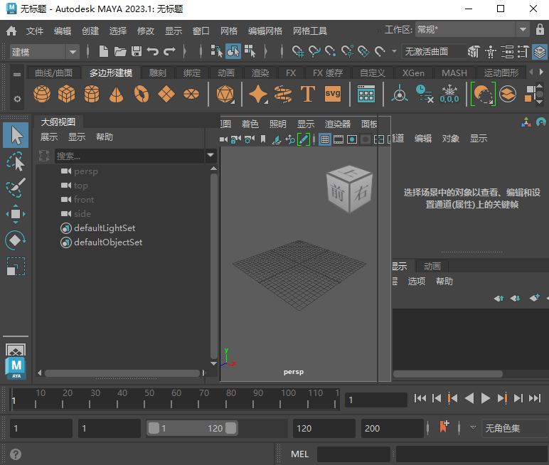
Task: Create a polygon sphere from the shelf
Action: click(x=42, y=94)
